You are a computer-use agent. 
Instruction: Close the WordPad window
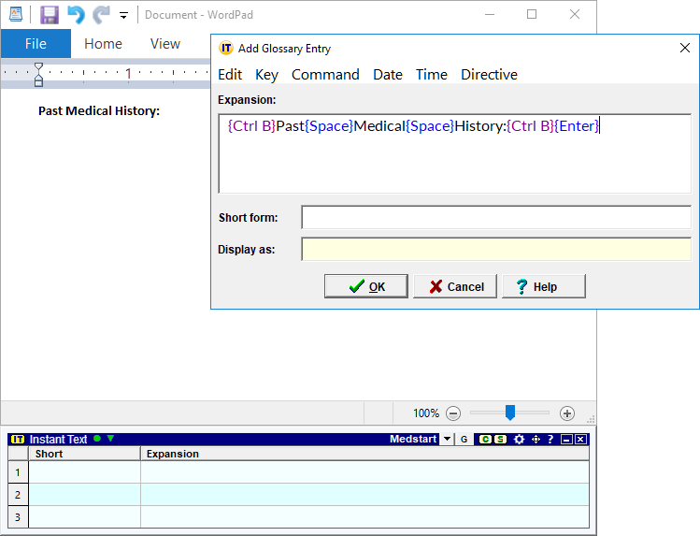coord(575,14)
